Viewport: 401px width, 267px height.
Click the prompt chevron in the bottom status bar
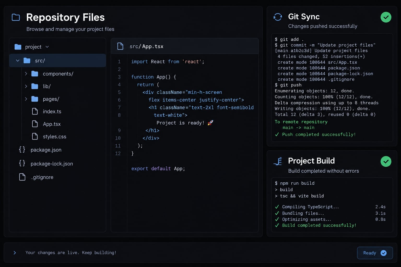pyautogui.click(x=15, y=253)
